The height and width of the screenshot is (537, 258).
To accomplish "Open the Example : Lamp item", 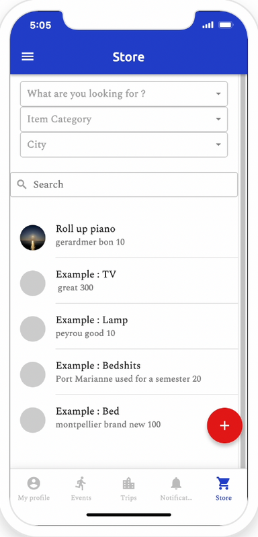I will point(124,327).
